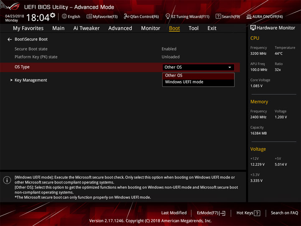Click the 1.200 V memory voltage value
301x226 pixels.
(x=281, y=117)
